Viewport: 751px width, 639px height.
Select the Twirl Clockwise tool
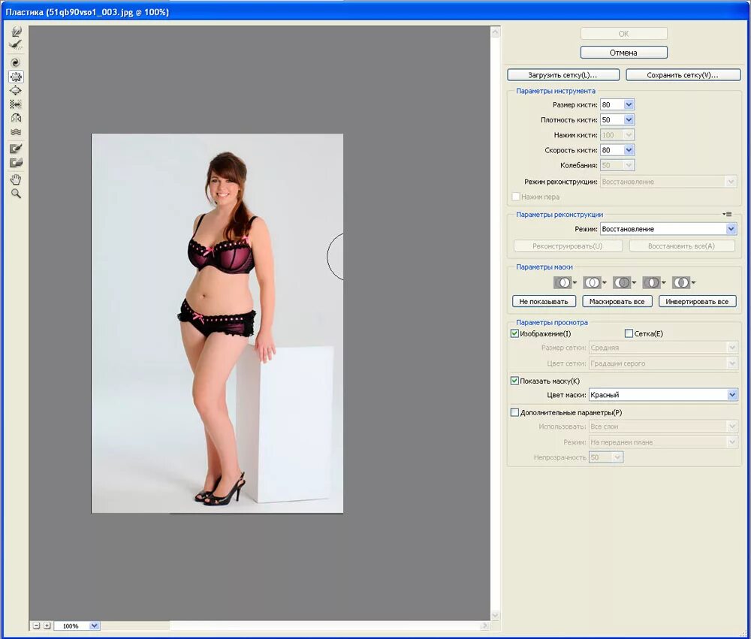coord(16,63)
